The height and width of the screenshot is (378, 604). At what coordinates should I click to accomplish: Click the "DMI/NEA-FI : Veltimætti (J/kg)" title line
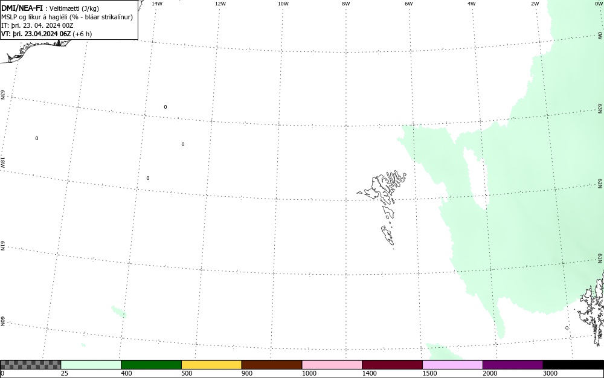click(x=50, y=8)
